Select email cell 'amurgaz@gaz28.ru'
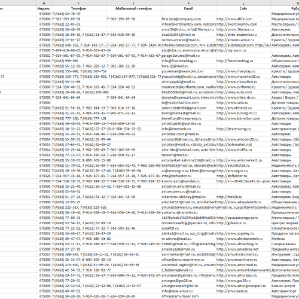Viewport: 299px width, 299px height. [188, 280]
